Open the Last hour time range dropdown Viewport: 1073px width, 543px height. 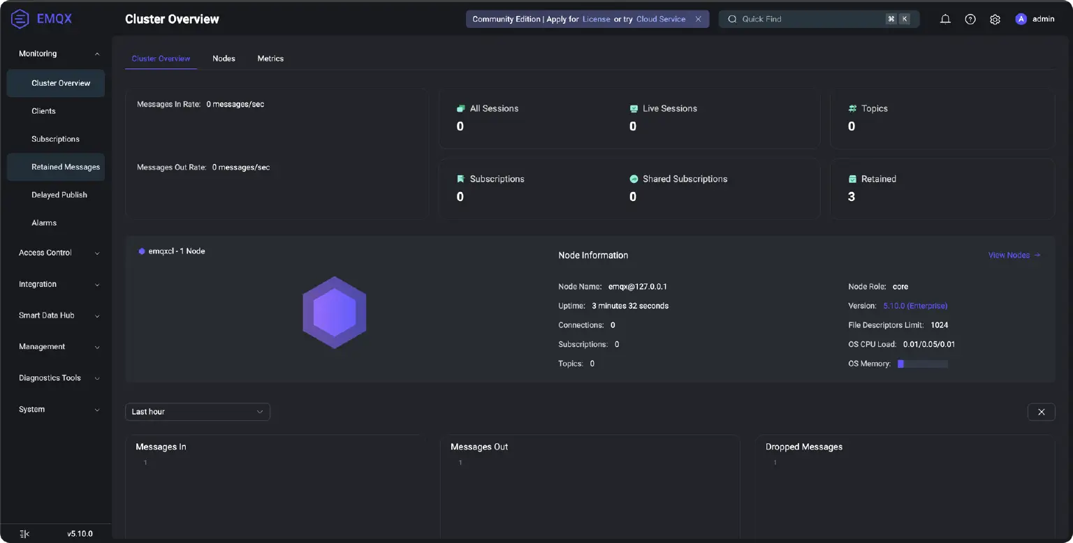pos(197,412)
